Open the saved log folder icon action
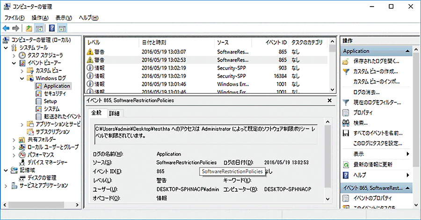The image size is (421, 220). tap(346, 62)
